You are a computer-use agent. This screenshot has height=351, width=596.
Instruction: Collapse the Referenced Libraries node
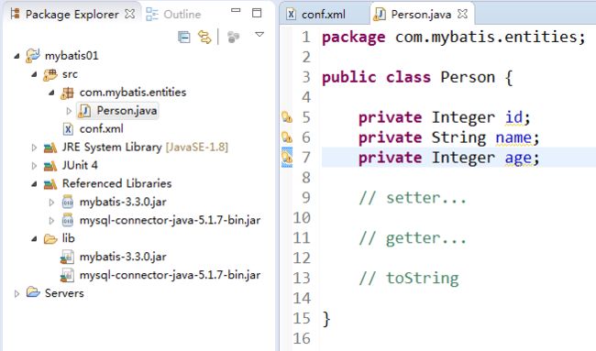[x=34, y=184]
